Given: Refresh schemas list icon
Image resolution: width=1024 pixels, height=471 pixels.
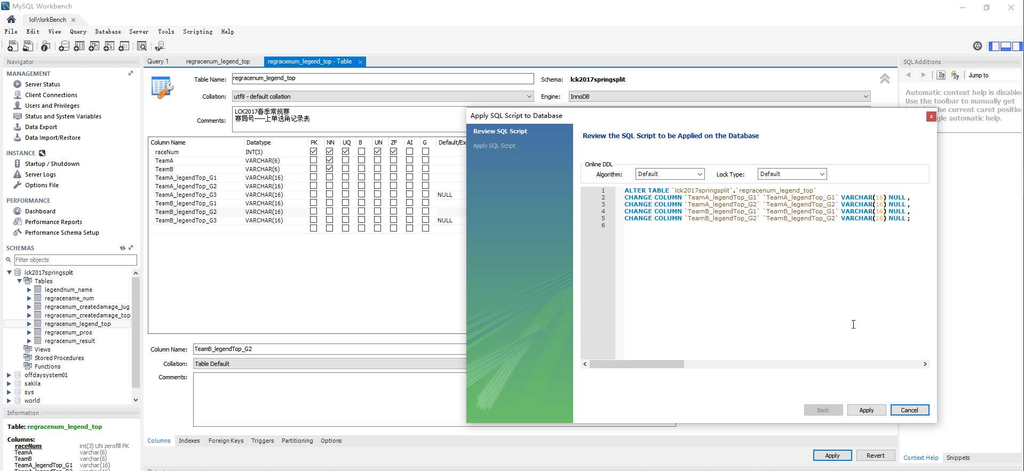Looking at the screenshot, I should pyautogui.click(x=123, y=248).
